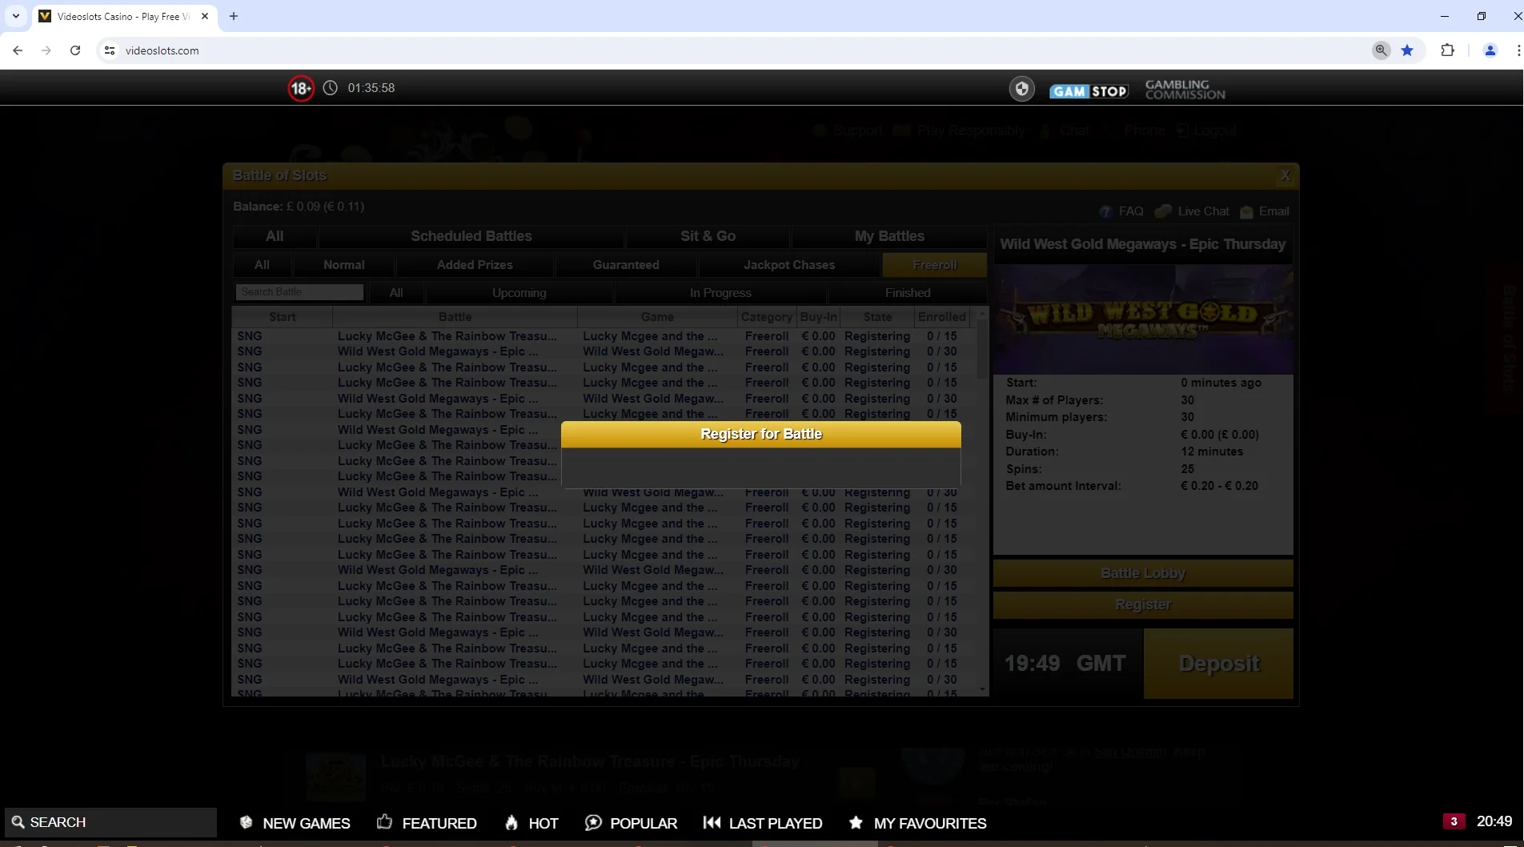This screenshot has width=1524, height=847.
Task: Open the GamStop logo link
Action: [x=1089, y=91]
